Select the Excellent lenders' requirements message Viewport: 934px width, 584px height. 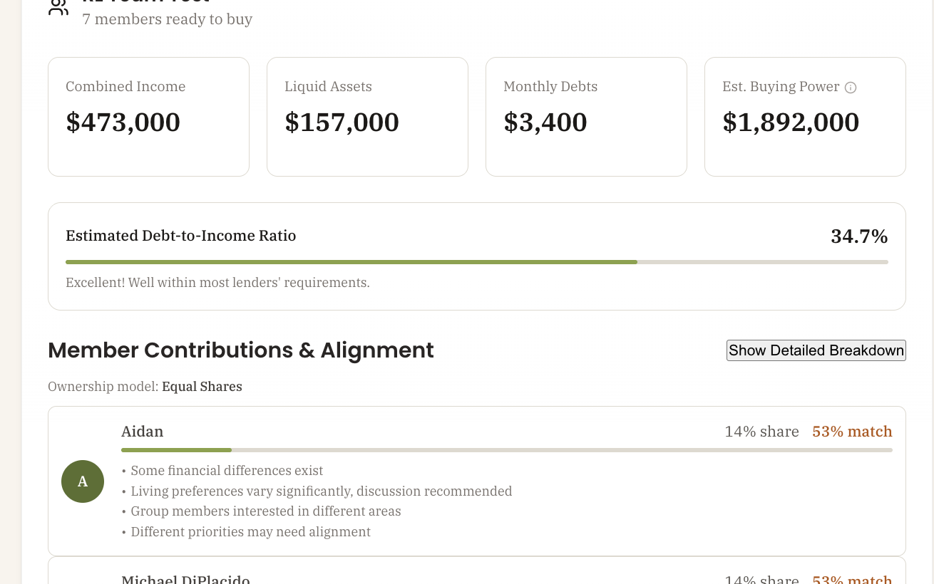(x=217, y=282)
